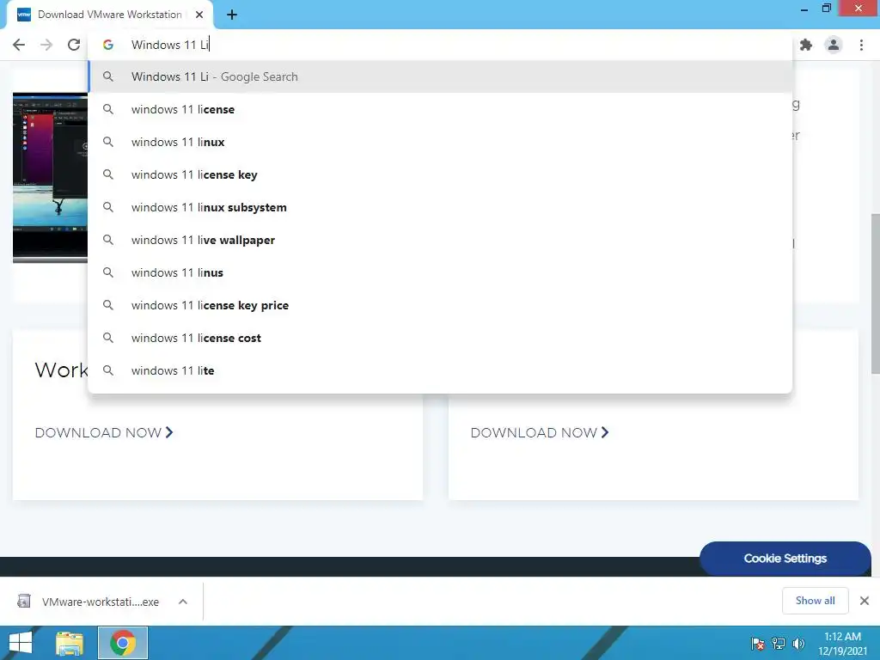This screenshot has height=660, width=880.
Task: Click the Chrome taskbar icon
Action: click(x=123, y=643)
